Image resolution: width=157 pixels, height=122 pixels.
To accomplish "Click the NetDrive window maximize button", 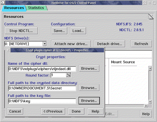I will click(x=154, y=3).
